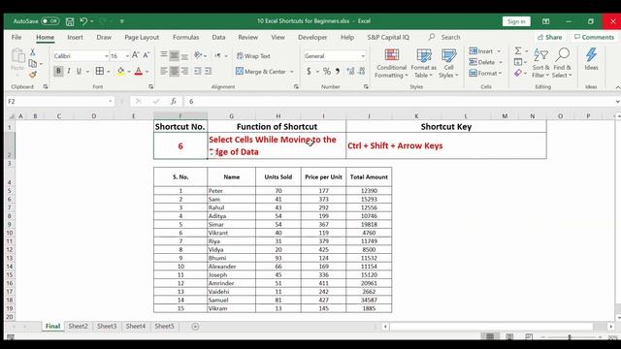Switch to the Draw tab
This screenshot has height=349, width=621.
[104, 37]
